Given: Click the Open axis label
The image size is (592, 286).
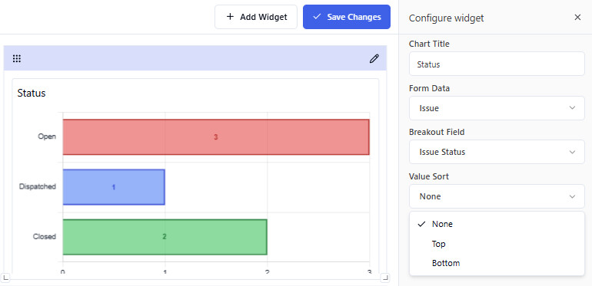Looking at the screenshot, I should [x=47, y=136].
